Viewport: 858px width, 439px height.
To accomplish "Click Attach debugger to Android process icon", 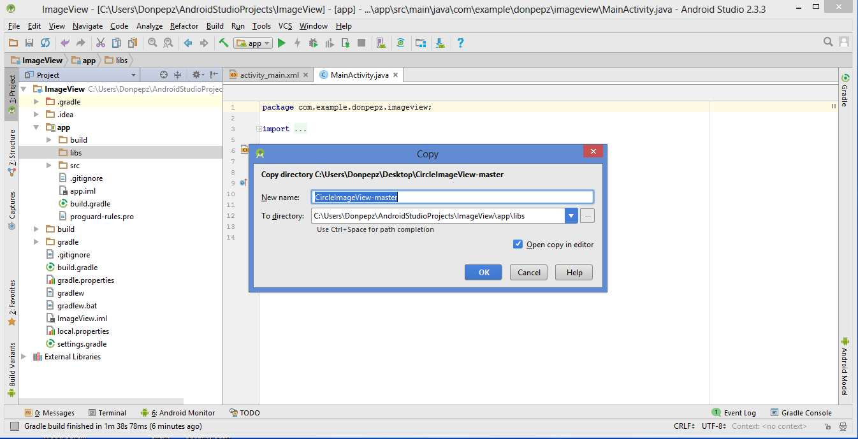I will 345,43.
